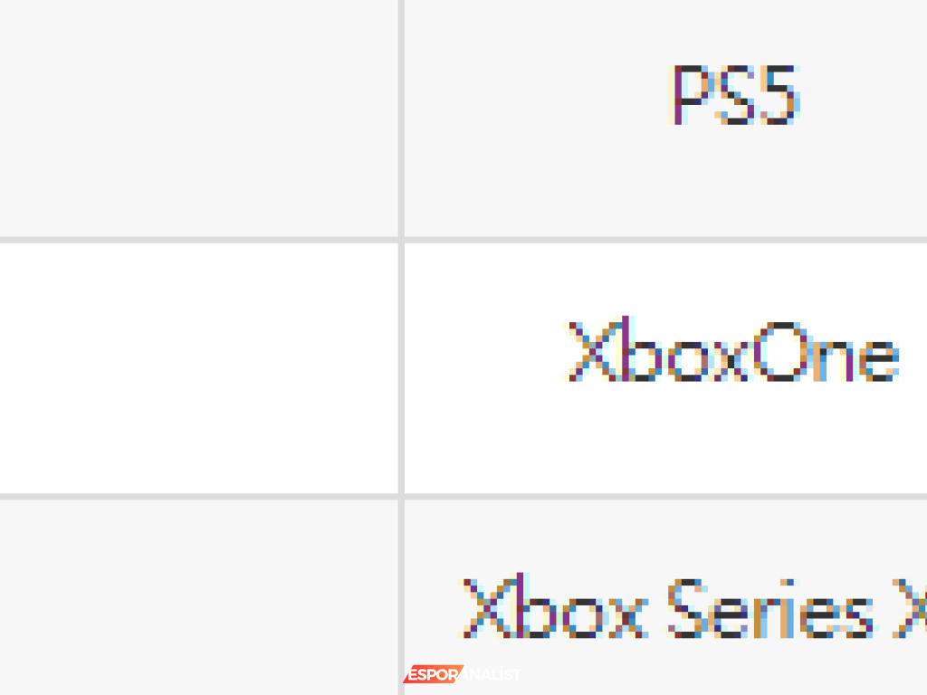Select the Xbox Series X cell text
The height and width of the screenshot is (695, 927).
coord(693,607)
